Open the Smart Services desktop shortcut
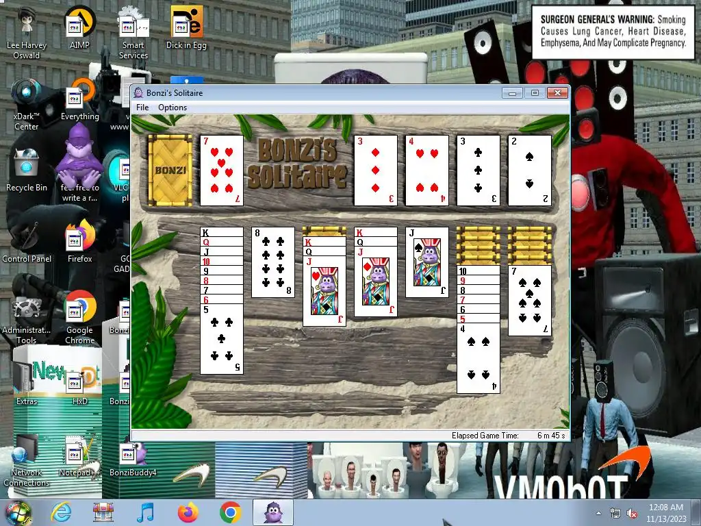Screen dimensions: 701x526 point(133,33)
